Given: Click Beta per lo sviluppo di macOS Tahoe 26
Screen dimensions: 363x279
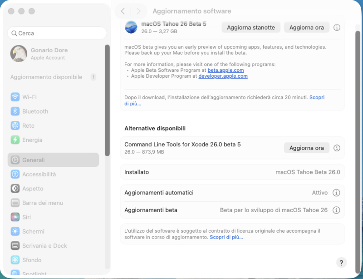Looking at the screenshot, I should tap(274, 210).
